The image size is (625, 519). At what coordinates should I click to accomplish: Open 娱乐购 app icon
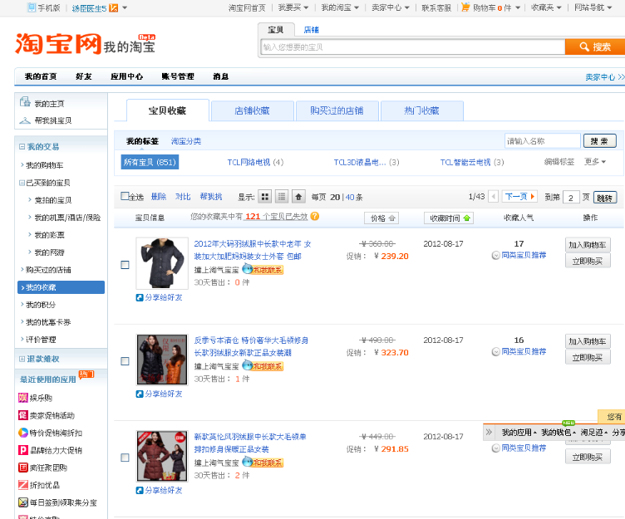(23, 398)
